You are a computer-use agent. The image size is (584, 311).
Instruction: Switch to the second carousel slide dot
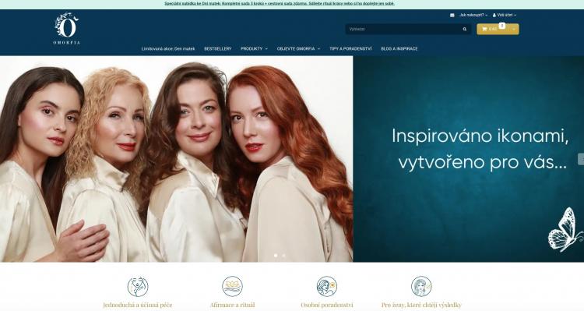tap(283, 256)
